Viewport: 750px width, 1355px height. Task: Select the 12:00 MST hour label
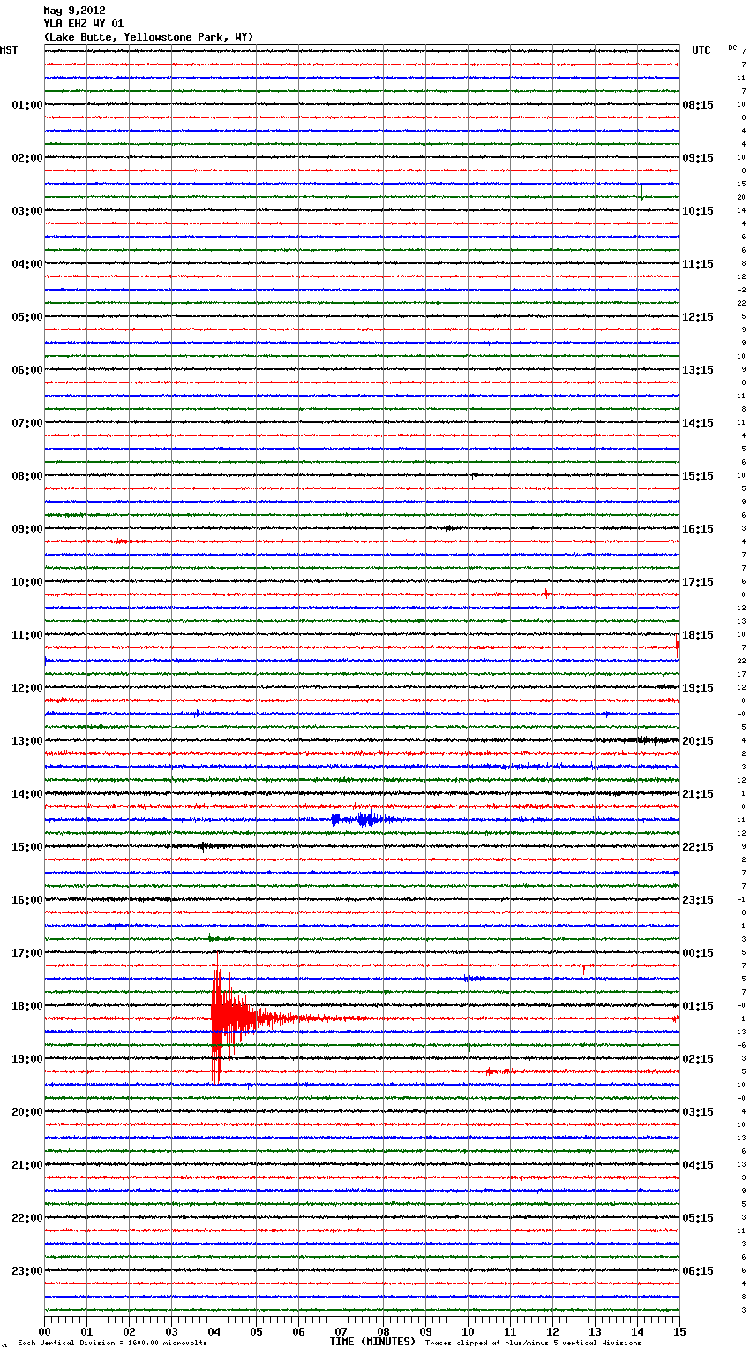click(x=27, y=688)
